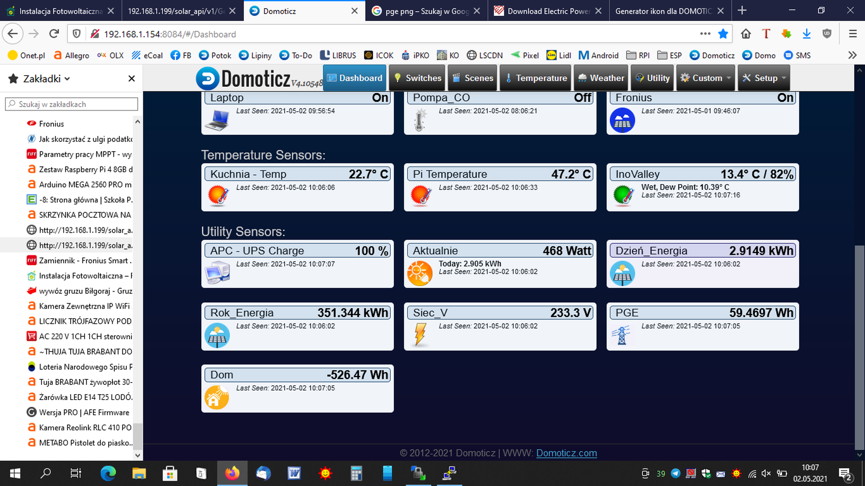Open Word from the taskbar
Screen dimensions: 865x486
tap(294, 473)
